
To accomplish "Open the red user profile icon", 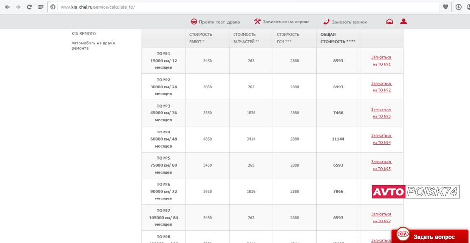I will pos(404,22).
